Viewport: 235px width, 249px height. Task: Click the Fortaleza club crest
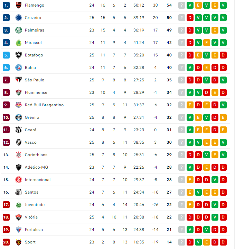click(x=19, y=230)
